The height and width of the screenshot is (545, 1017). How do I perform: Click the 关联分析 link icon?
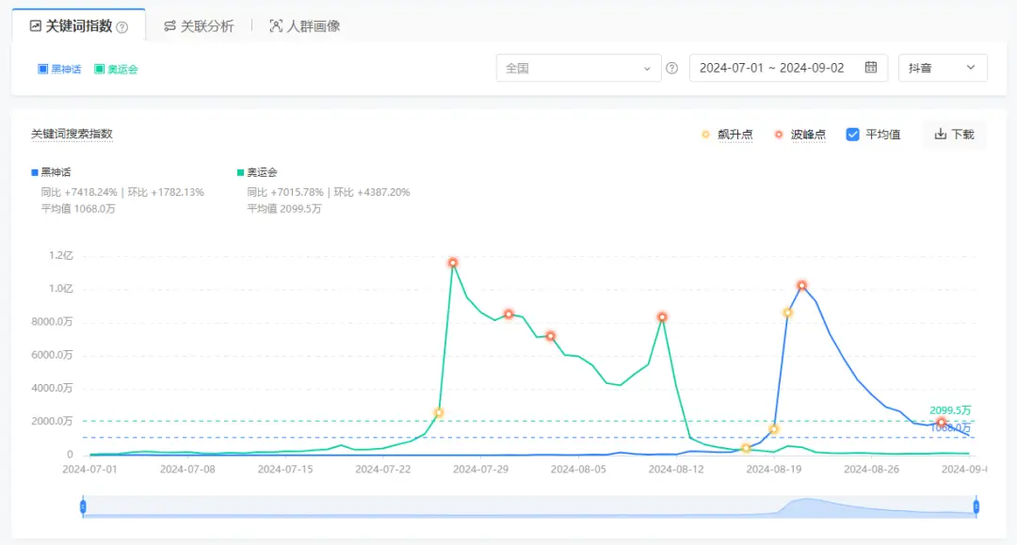coord(168,25)
